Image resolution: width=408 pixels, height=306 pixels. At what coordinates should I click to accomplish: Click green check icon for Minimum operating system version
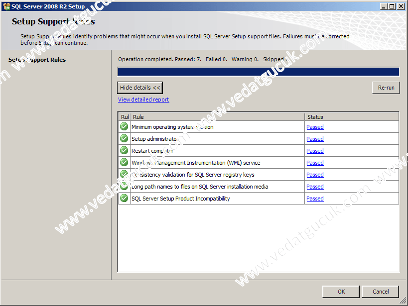(x=124, y=126)
